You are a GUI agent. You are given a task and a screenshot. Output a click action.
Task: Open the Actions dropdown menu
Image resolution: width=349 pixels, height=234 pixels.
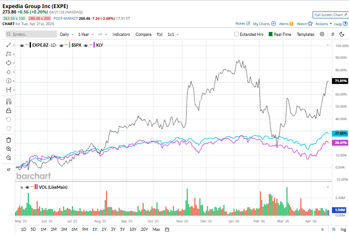pyautogui.click(x=323, y=24)
